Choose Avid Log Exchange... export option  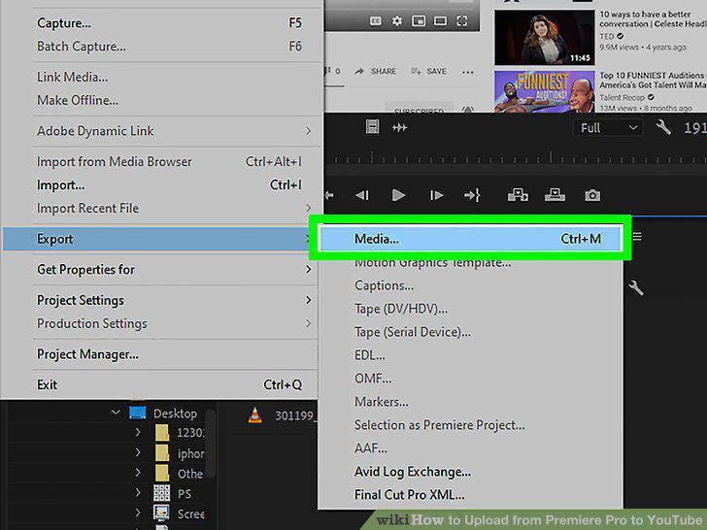point(470,472)
